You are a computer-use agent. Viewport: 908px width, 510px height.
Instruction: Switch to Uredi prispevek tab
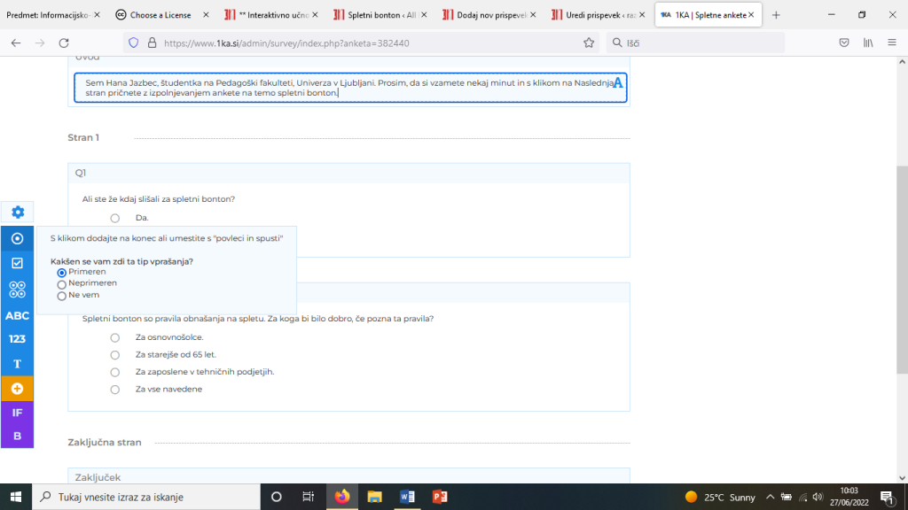(x=599, y=15)
